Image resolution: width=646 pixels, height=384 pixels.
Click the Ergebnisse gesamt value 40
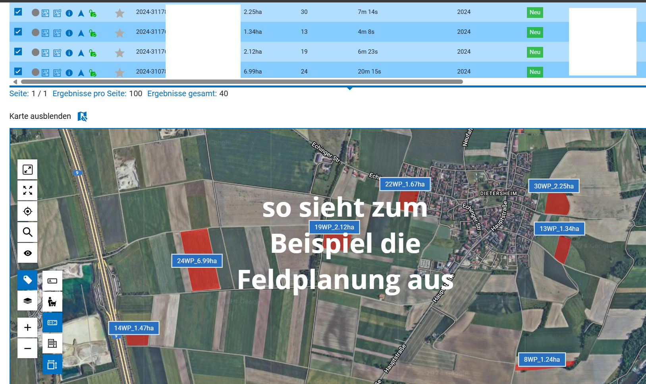click(x=224, y=93)
